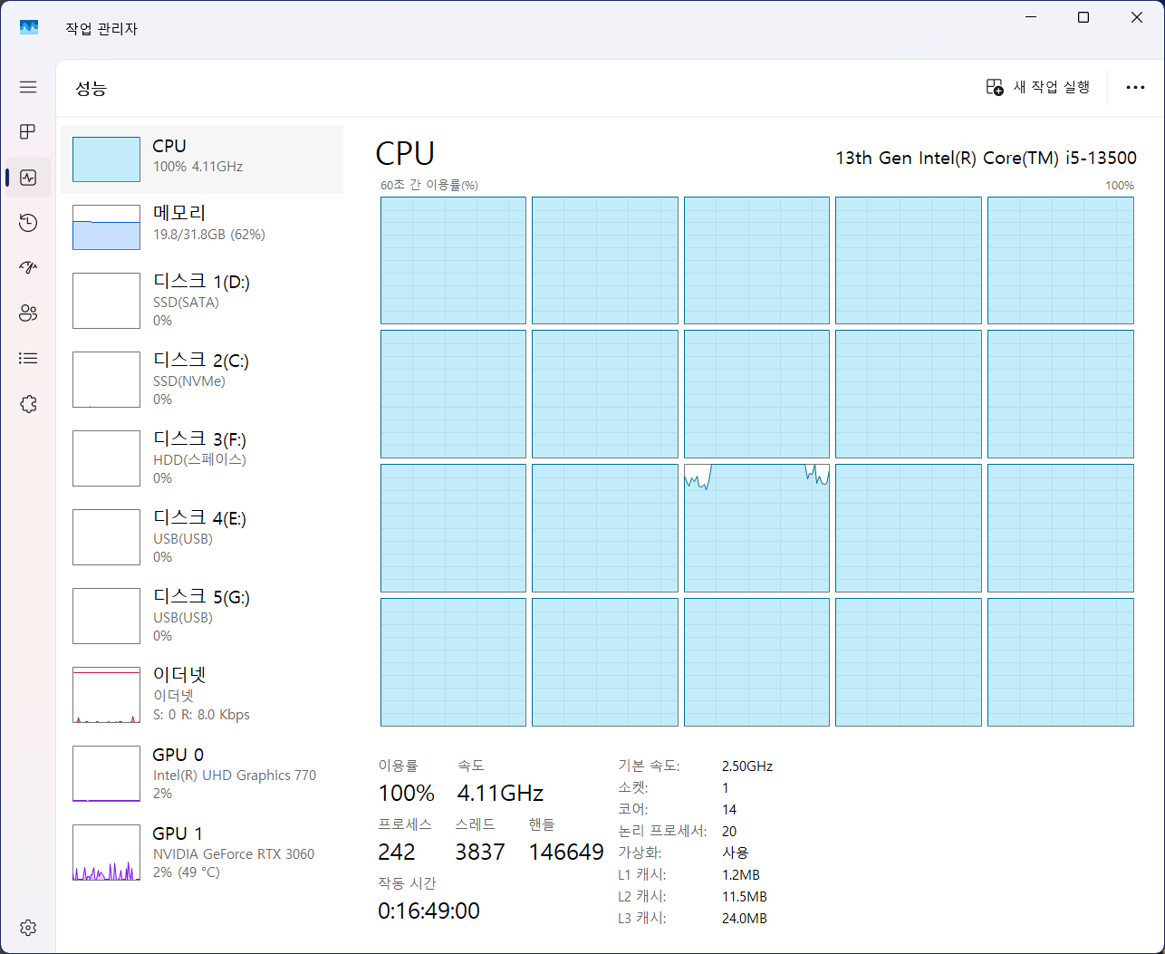1165x954 pixels.
Task: Click the L2 캐시 11.5MB value
Action: point(745,896)
